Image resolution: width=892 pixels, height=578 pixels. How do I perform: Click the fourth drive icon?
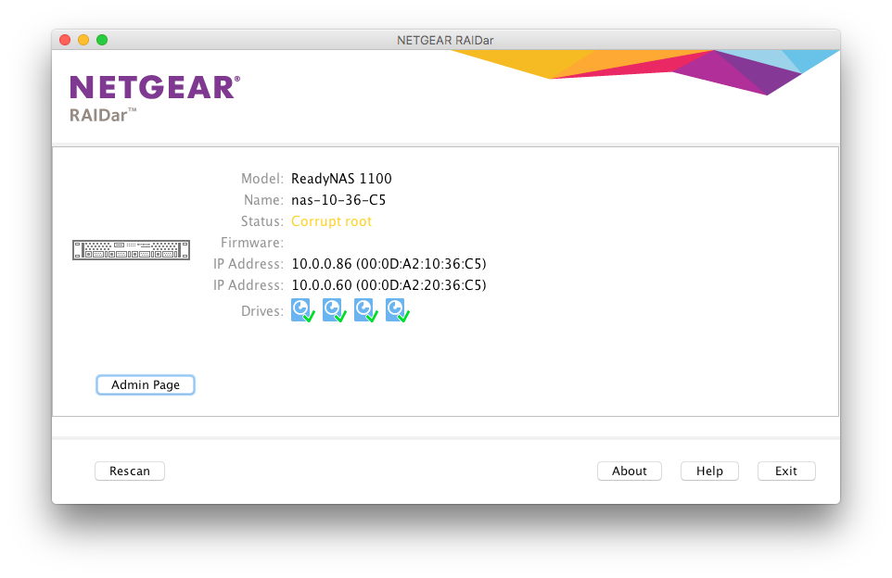(397, 309)
